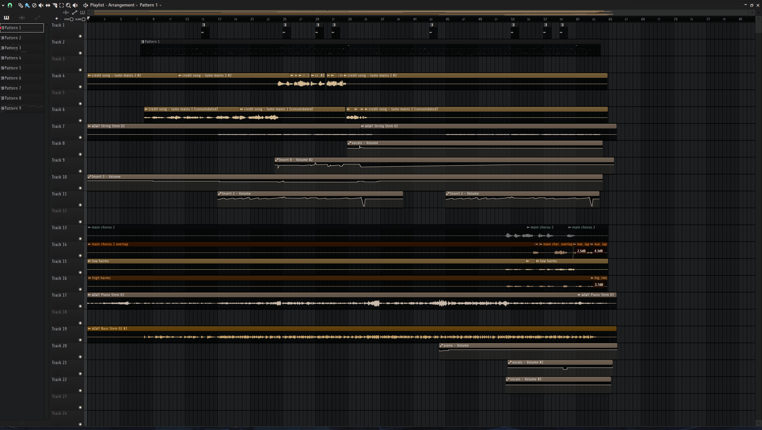Click bar 57 on the timeline ruler
762x430 pixels.
545,19
